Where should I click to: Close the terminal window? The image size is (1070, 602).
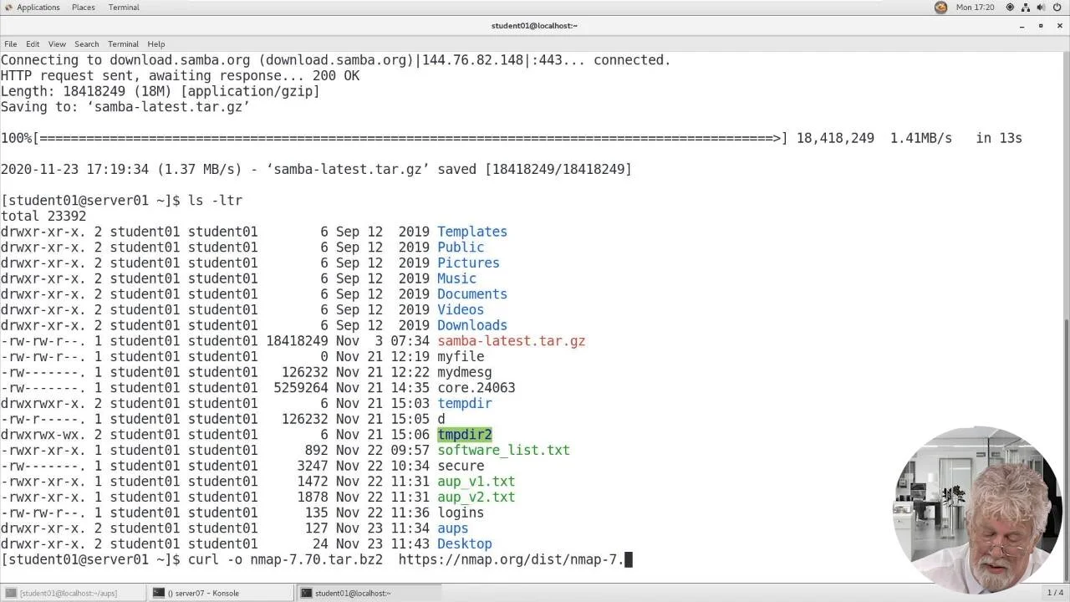[1060, 26]
